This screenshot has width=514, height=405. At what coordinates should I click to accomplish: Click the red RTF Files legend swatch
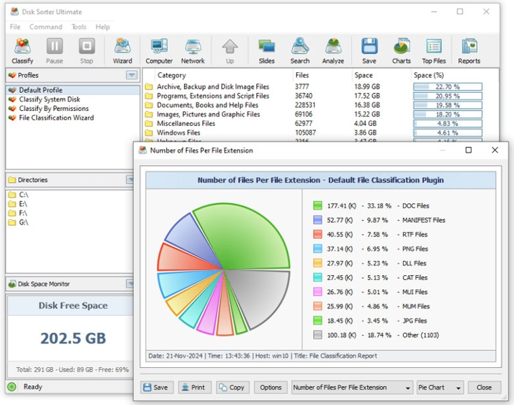point(317,235)
